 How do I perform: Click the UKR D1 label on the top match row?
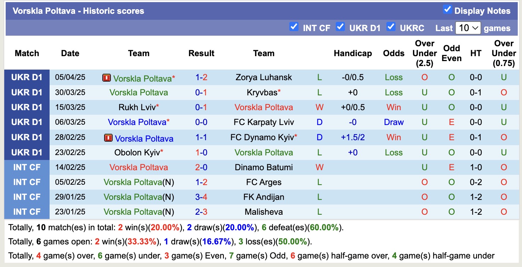point(27,77)
